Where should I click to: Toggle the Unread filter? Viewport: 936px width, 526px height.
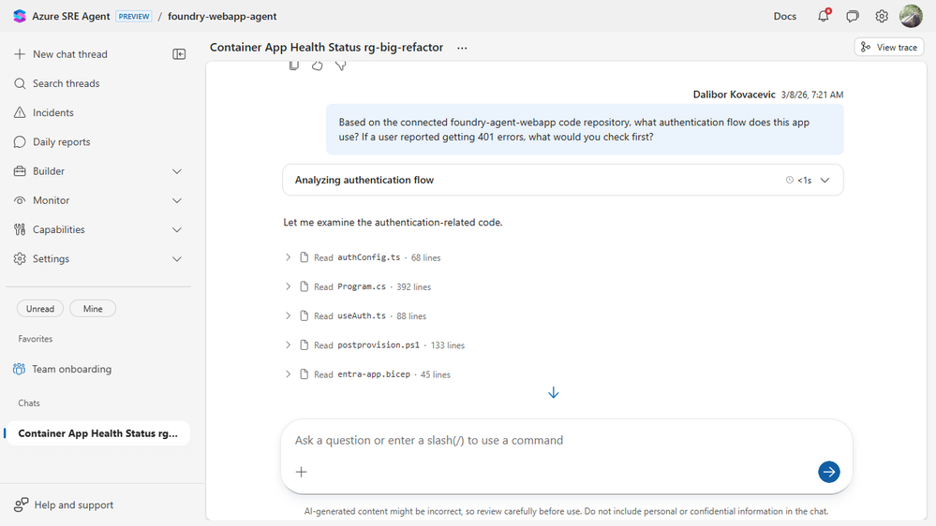pyautogui.click(x=40, y=309)
